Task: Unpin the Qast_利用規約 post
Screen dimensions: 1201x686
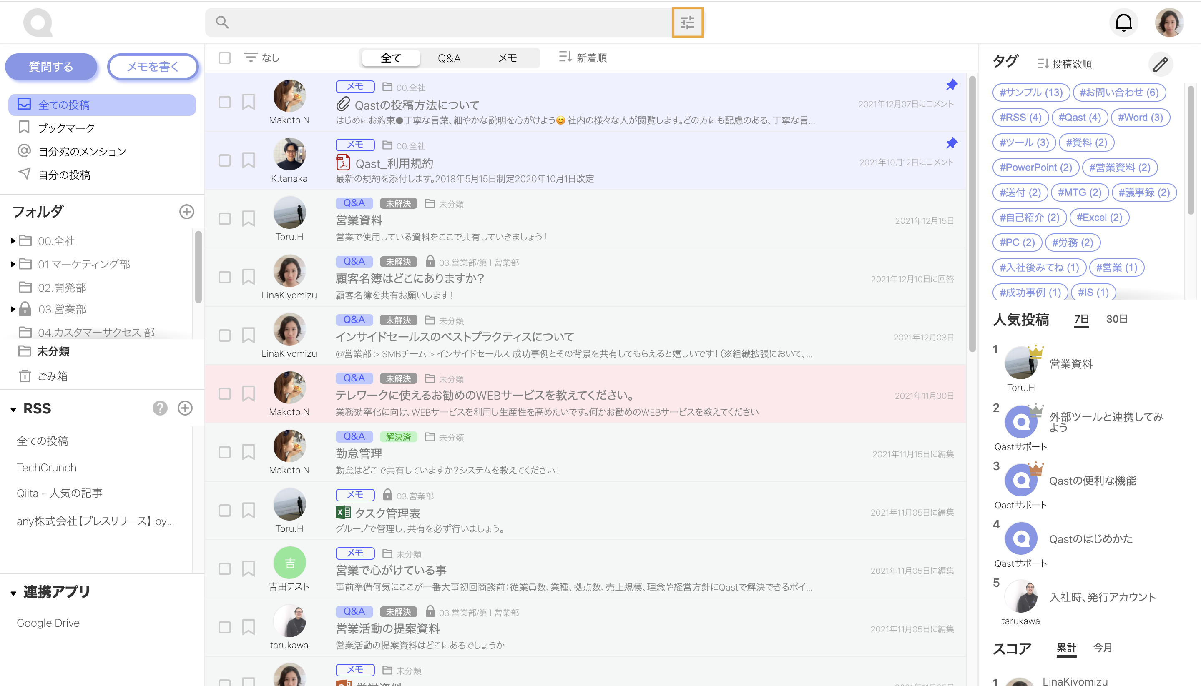Action: (952, 143)
